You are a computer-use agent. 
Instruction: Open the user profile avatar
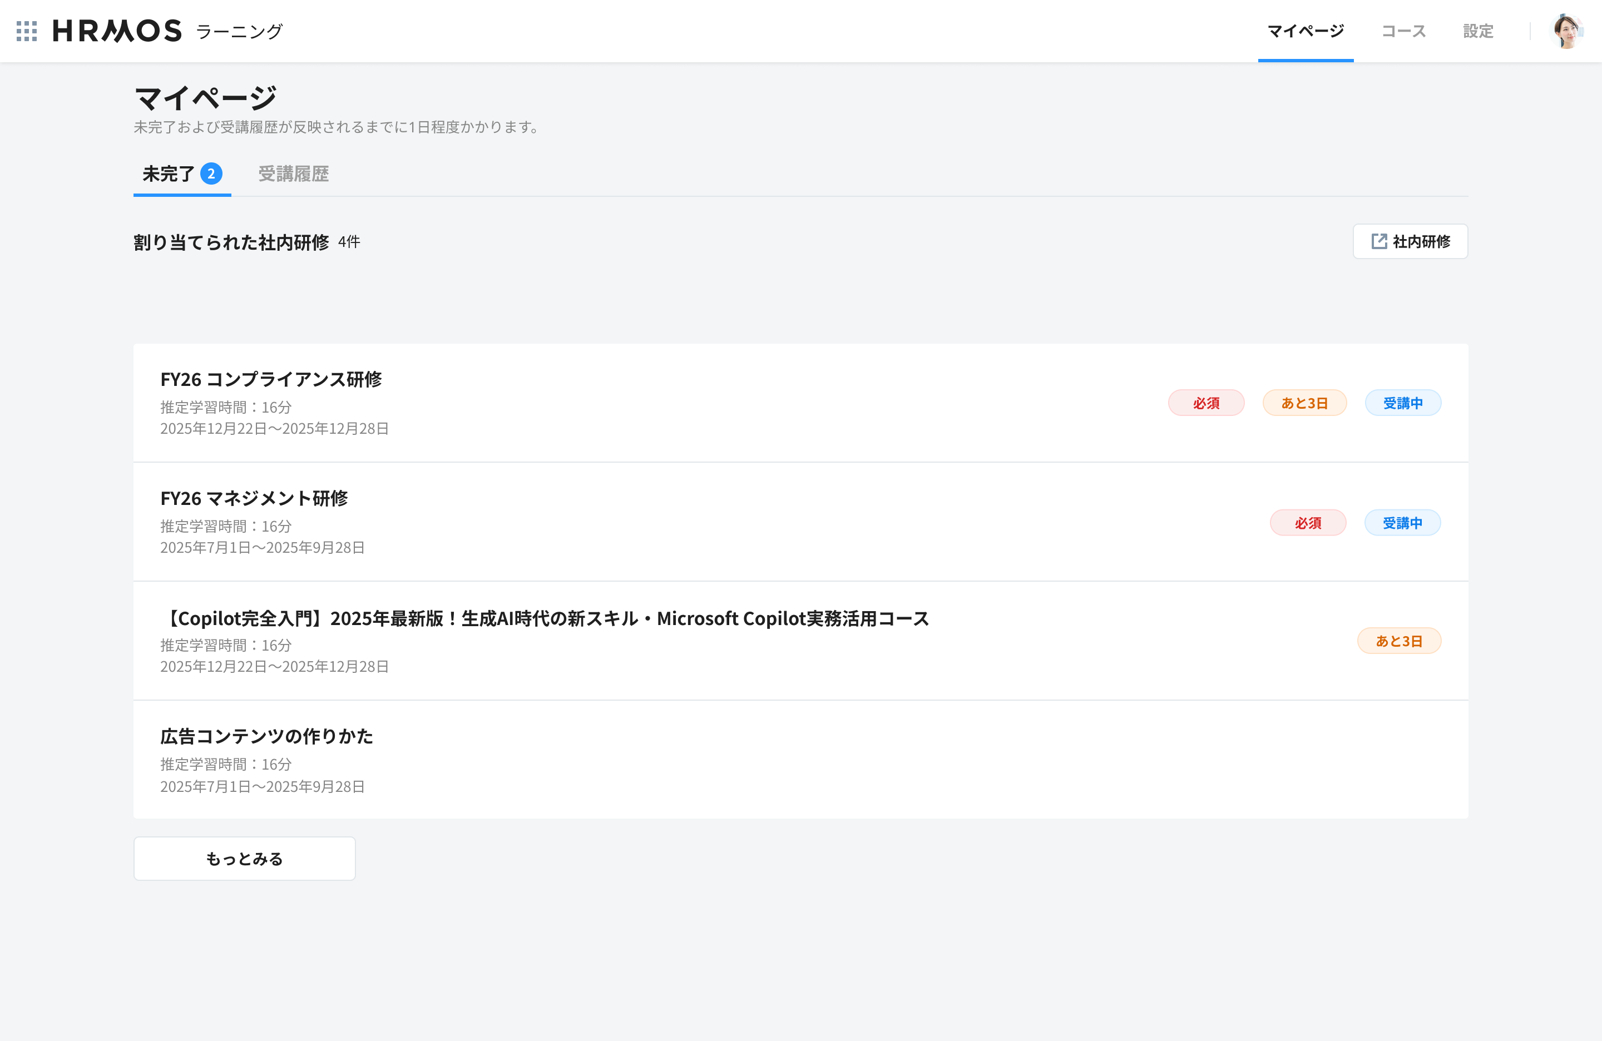tap(1566, 31)
